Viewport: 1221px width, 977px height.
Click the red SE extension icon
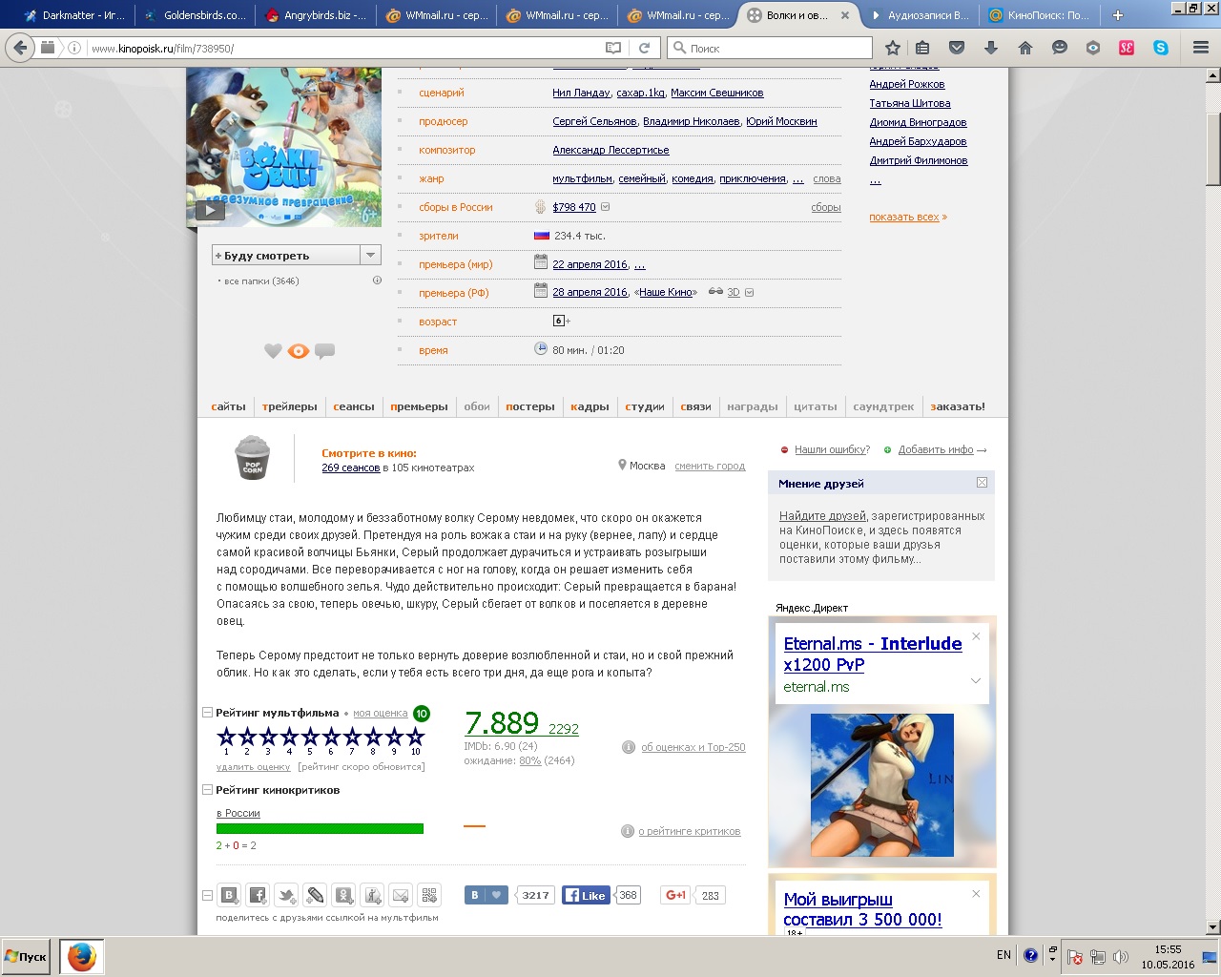1127,48
